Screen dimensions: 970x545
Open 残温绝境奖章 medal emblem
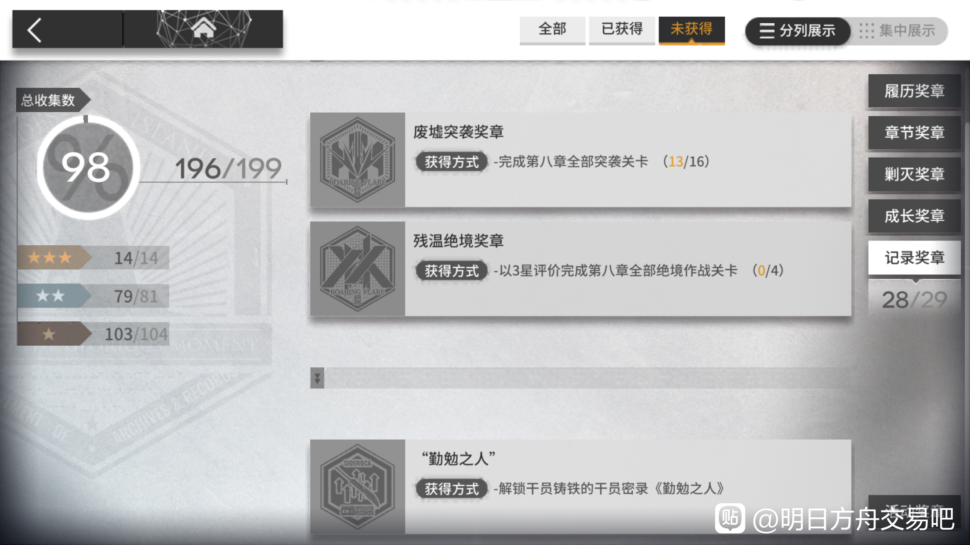tap(358, 269)
